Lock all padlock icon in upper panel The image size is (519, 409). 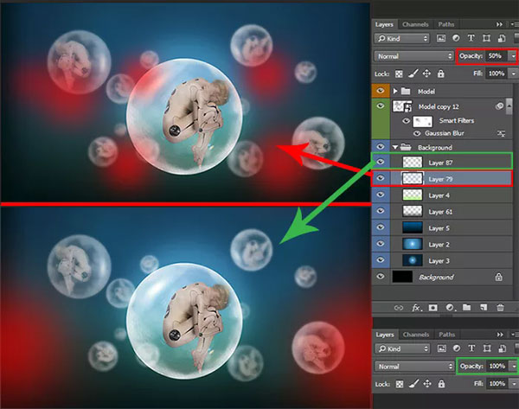click(440, 73)
